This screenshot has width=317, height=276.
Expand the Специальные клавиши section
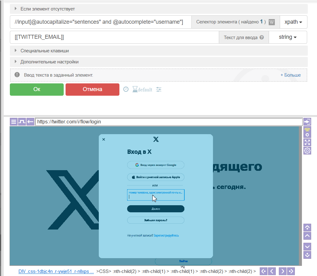click(x=45, y=51)
